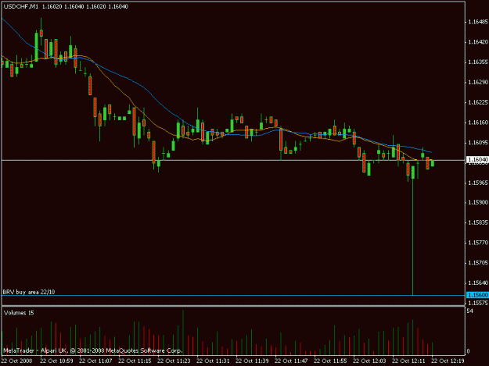This screenshot has width=489, height=366.
Task: Click the 1.16160 price scale label
Action: (478, 123)
